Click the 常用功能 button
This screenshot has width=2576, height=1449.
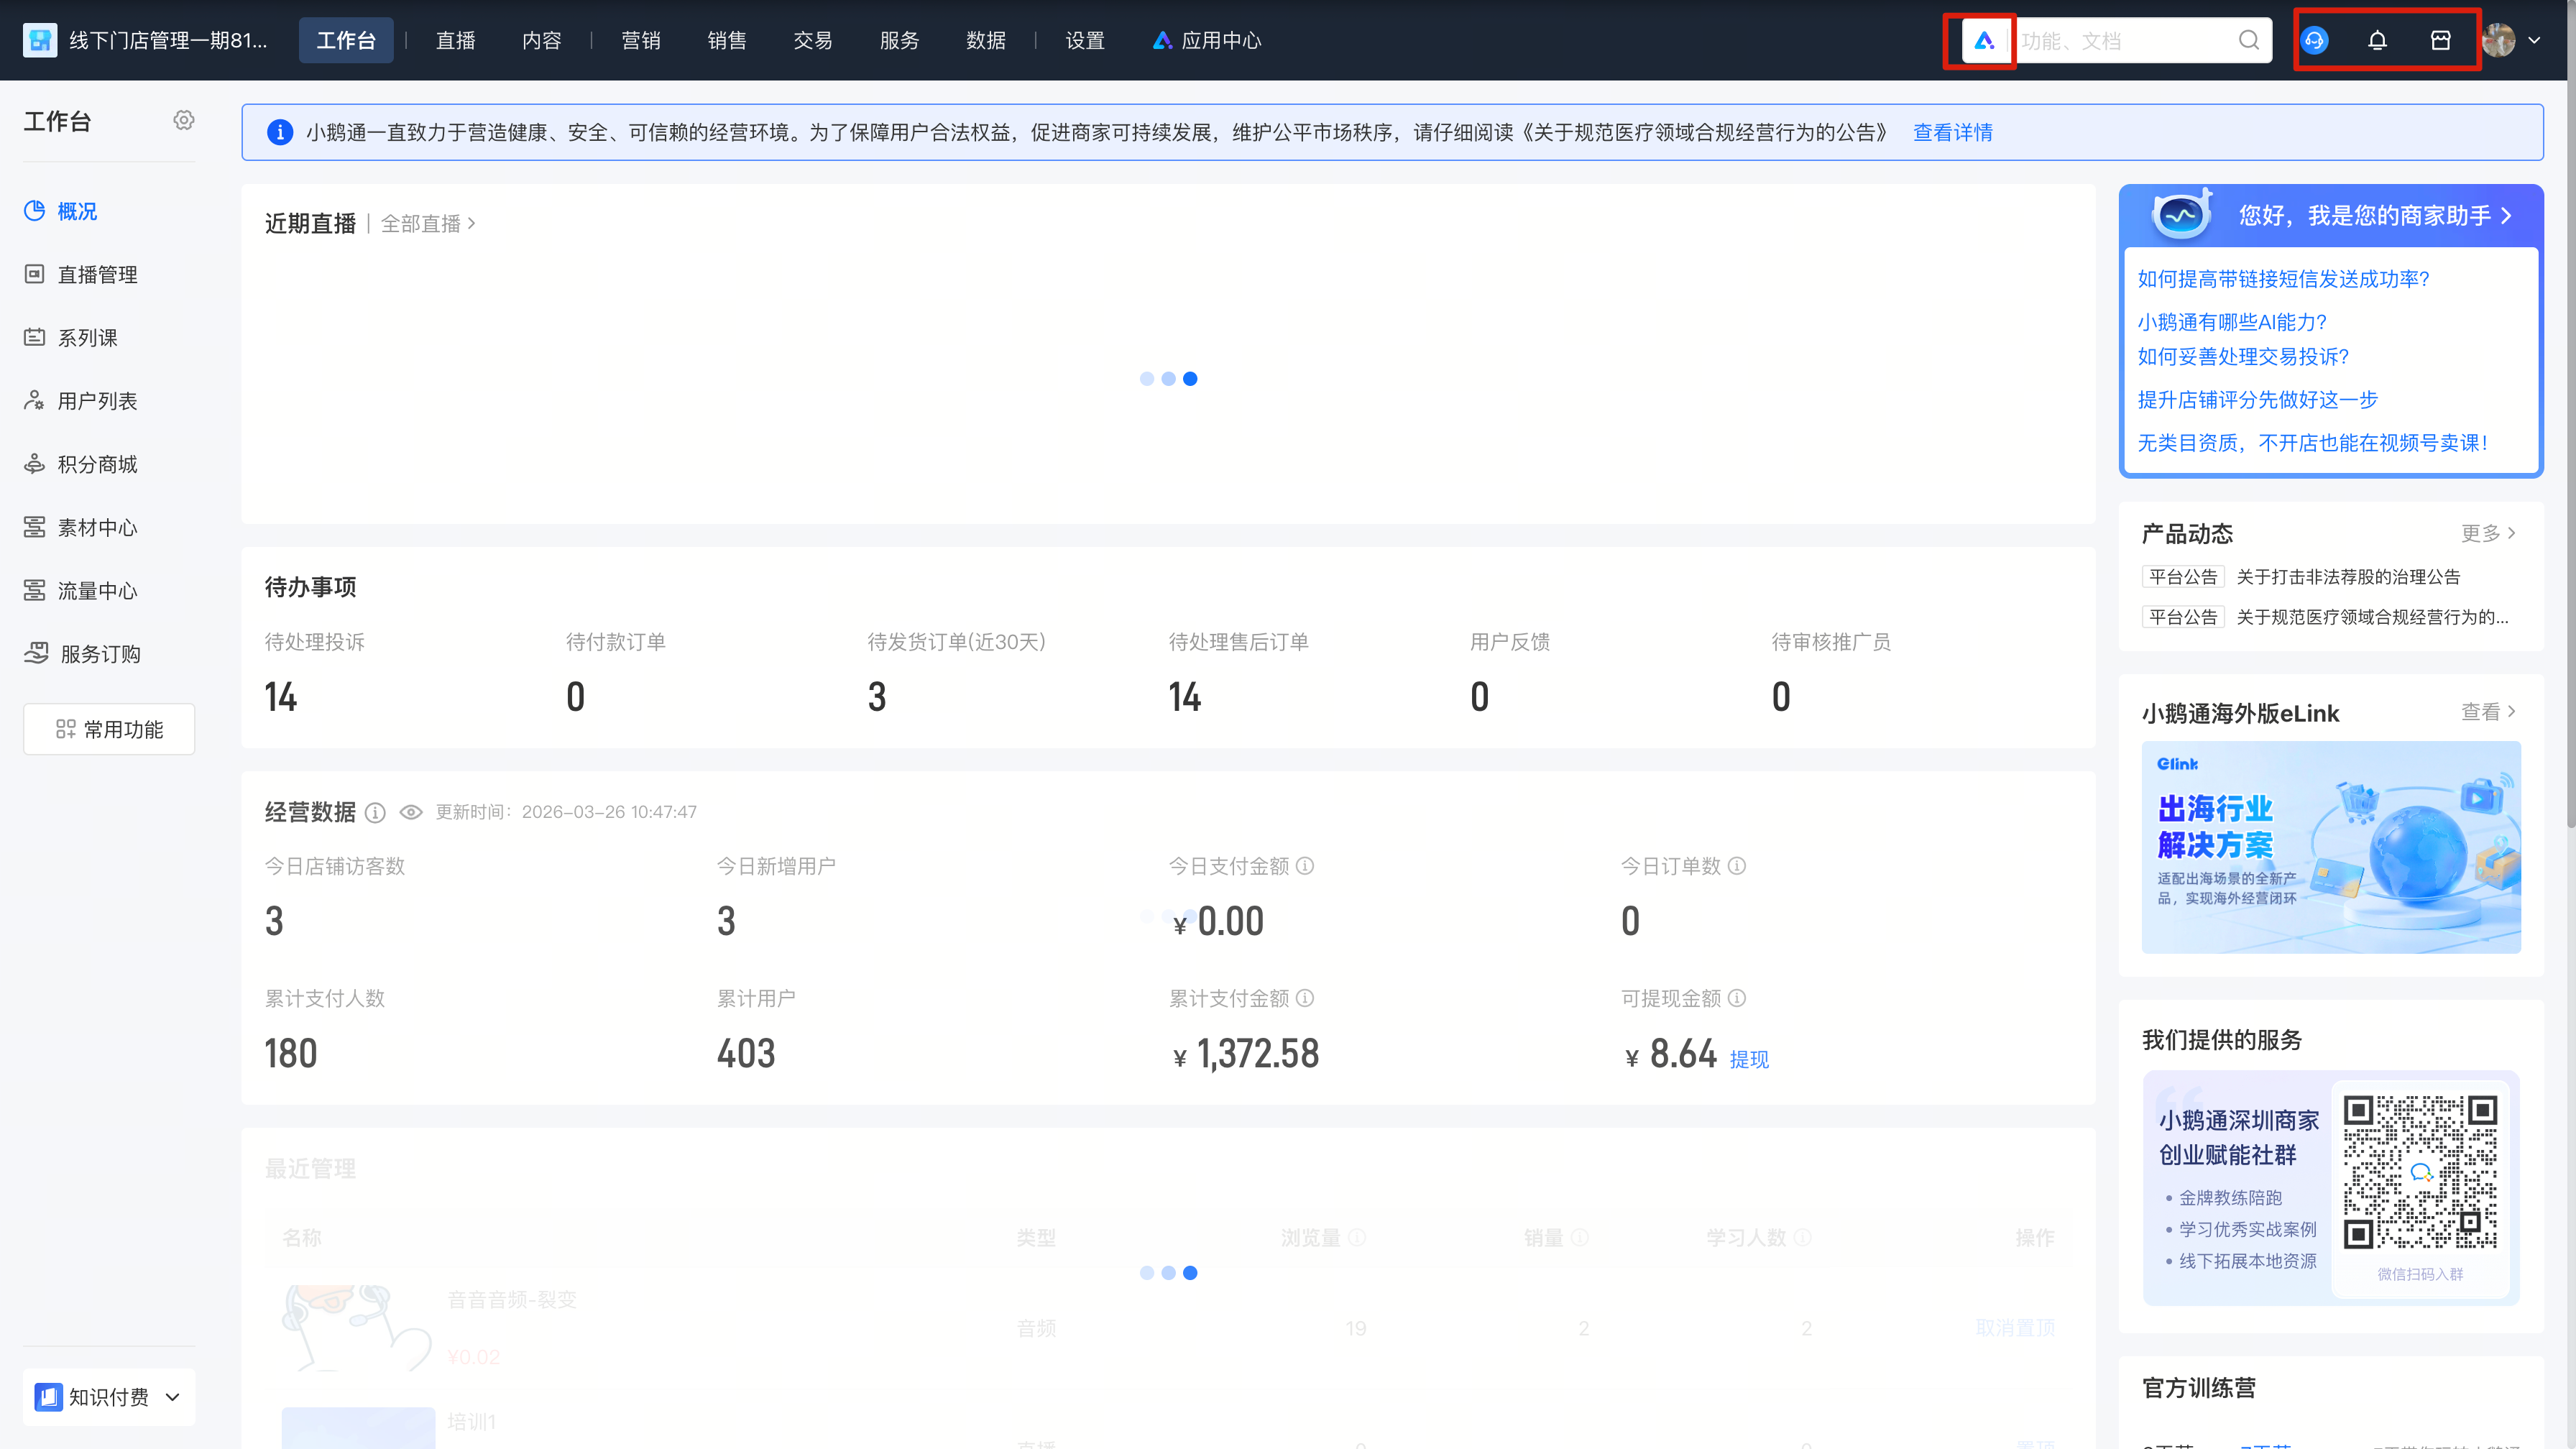click(109, 729)
